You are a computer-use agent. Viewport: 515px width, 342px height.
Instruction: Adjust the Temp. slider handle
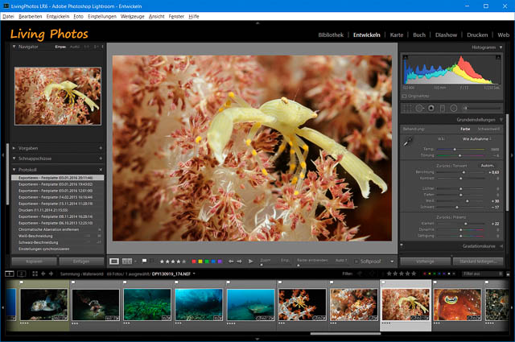click(455, 149)
